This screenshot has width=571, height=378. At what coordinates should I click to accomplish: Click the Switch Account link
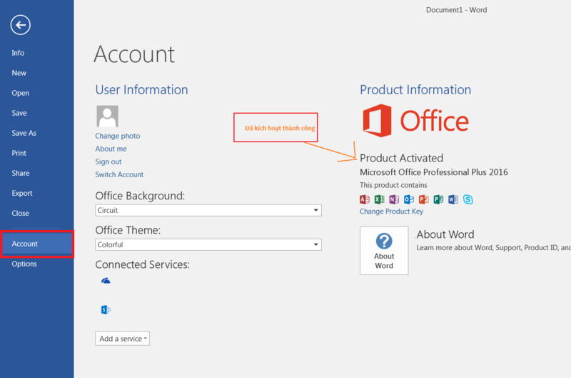pyautogui.click(x=119, y=174)
